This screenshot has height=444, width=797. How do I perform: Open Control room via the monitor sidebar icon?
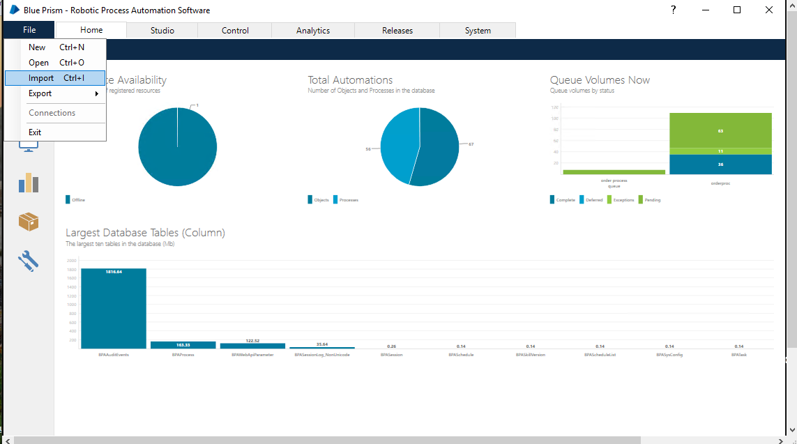click(x=29, y=144)
